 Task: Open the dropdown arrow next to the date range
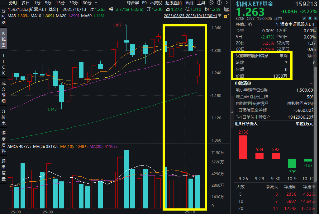220,15
